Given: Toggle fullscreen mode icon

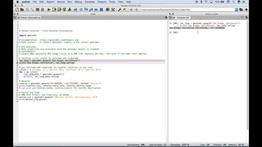Looking at the screenshot, I should [113, 10].
